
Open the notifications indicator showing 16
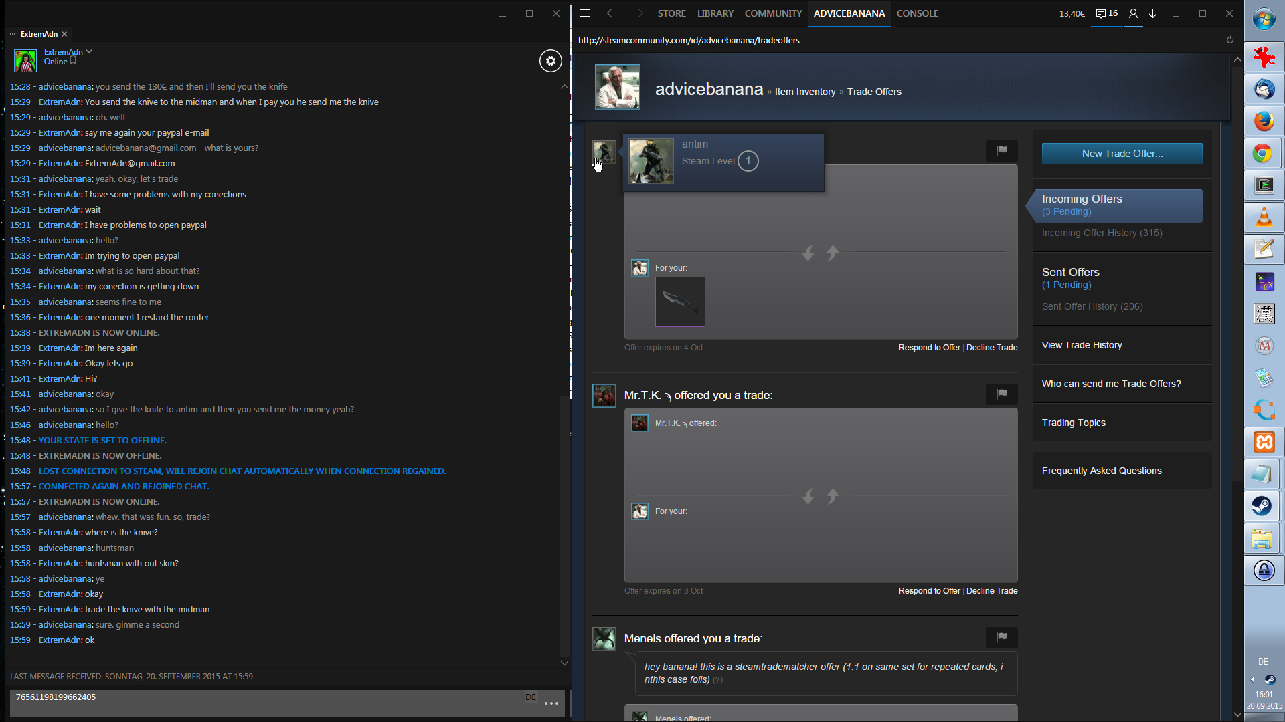1107,13
